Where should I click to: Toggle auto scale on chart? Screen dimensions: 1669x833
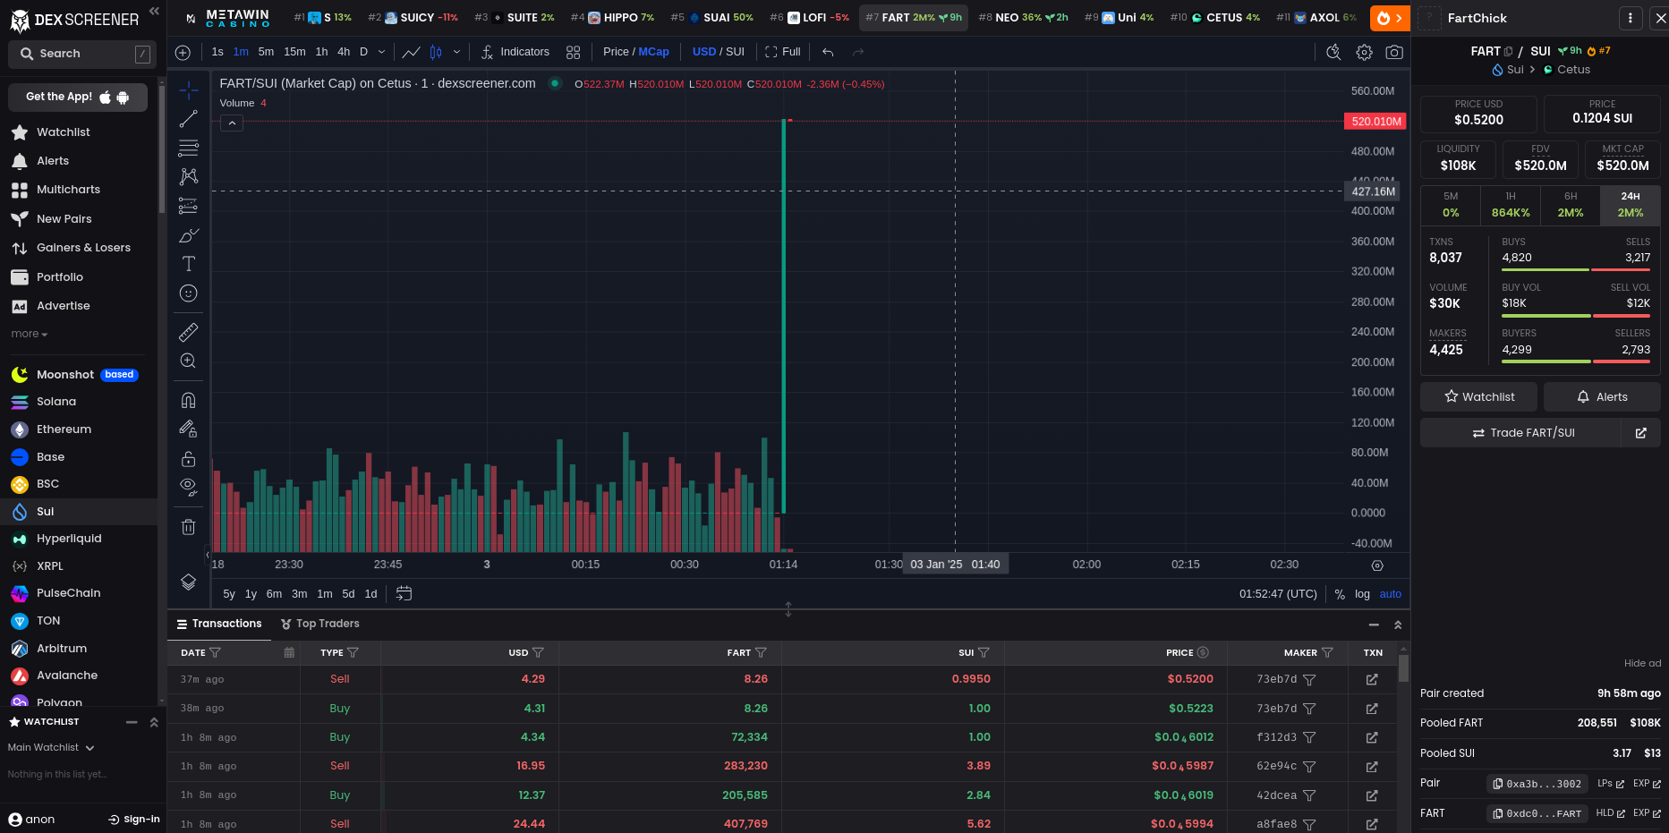tap(1391, 594)
